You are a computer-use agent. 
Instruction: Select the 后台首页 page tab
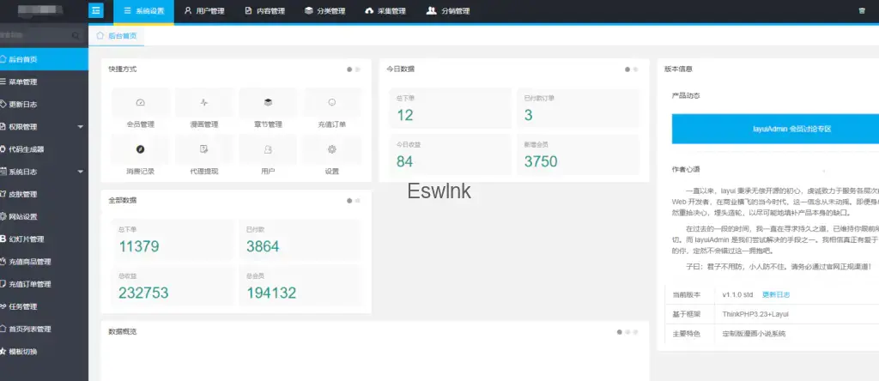pos(116,36)
